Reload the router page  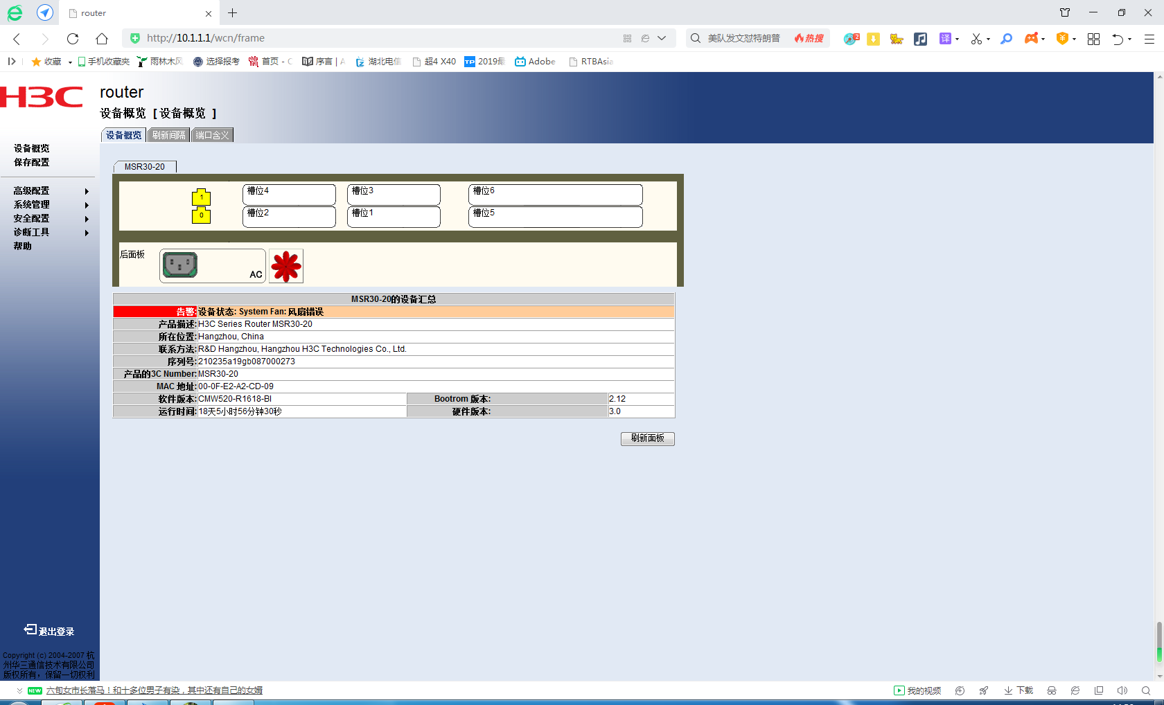click(x=73, y=39)
